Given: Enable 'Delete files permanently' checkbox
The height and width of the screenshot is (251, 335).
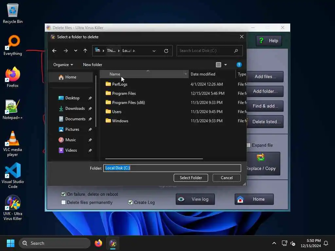Looking at the screenshot, I should pyautogui.click(x=63, y=202).
